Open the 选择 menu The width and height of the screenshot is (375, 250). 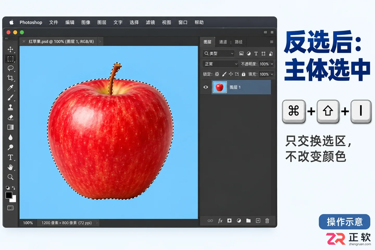click(134, 22)
